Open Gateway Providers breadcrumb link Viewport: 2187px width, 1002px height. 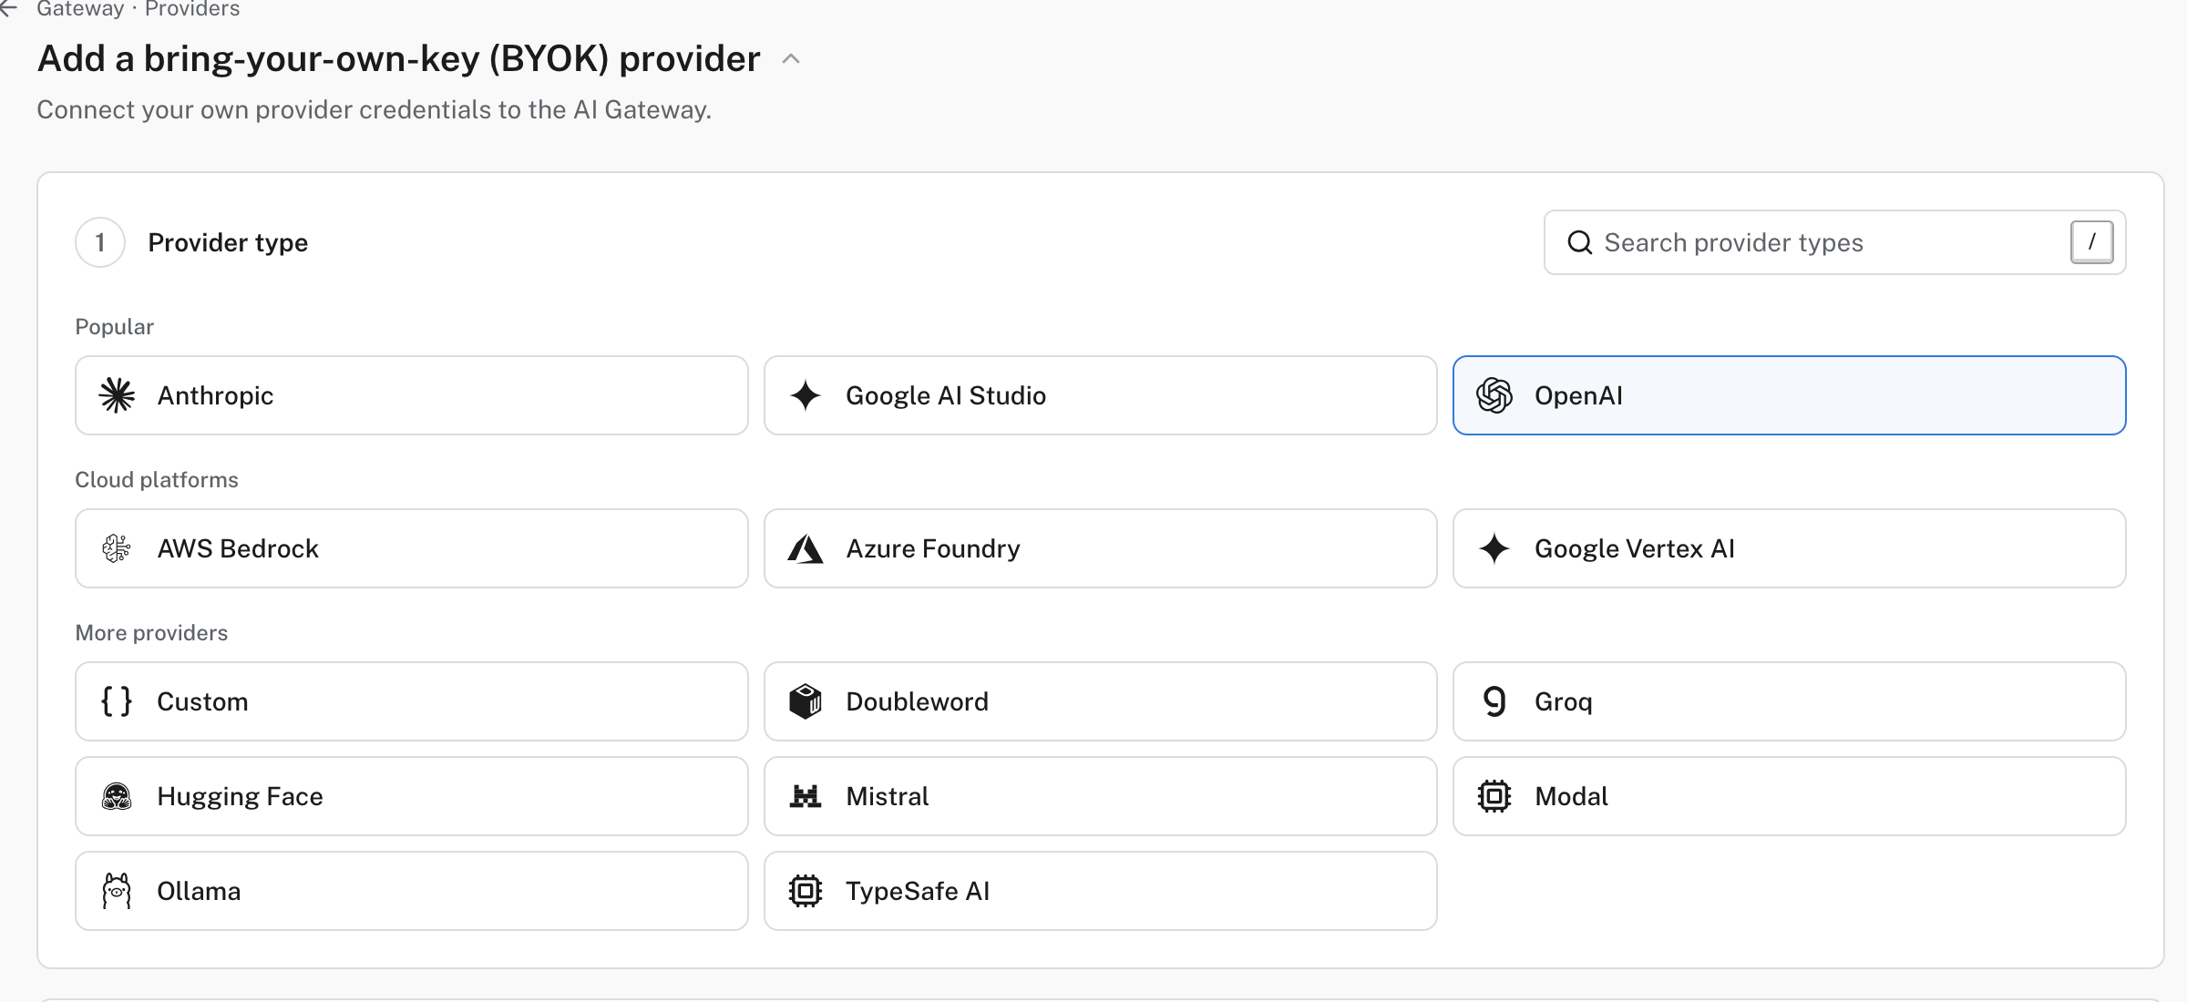click(139, 8)
